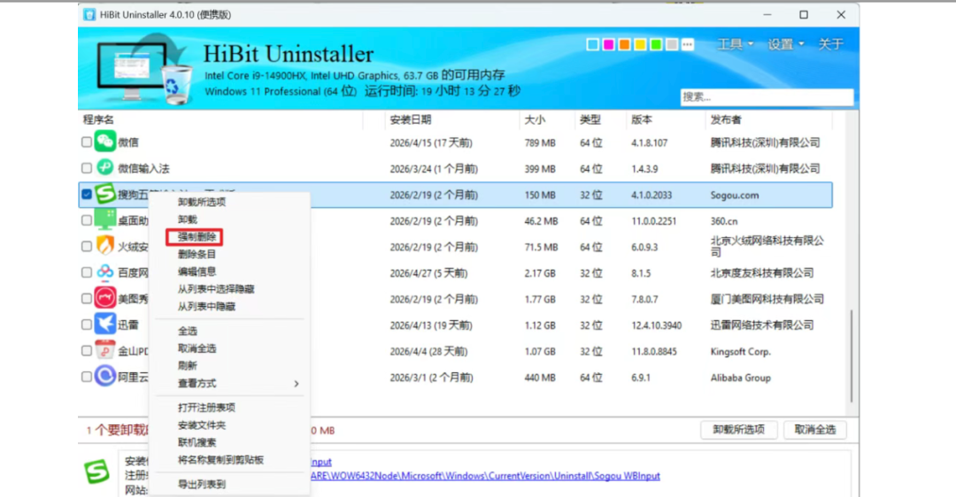The width and height of the screenshot is (956, 497).
Task: Tick the checkbox for 百度网盘 row
Action: pos(87,272)
